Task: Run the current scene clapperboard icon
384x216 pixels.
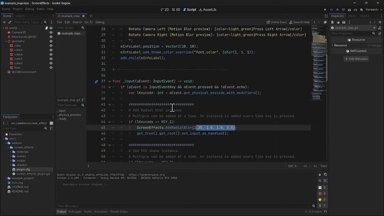Action: [349, 10]
